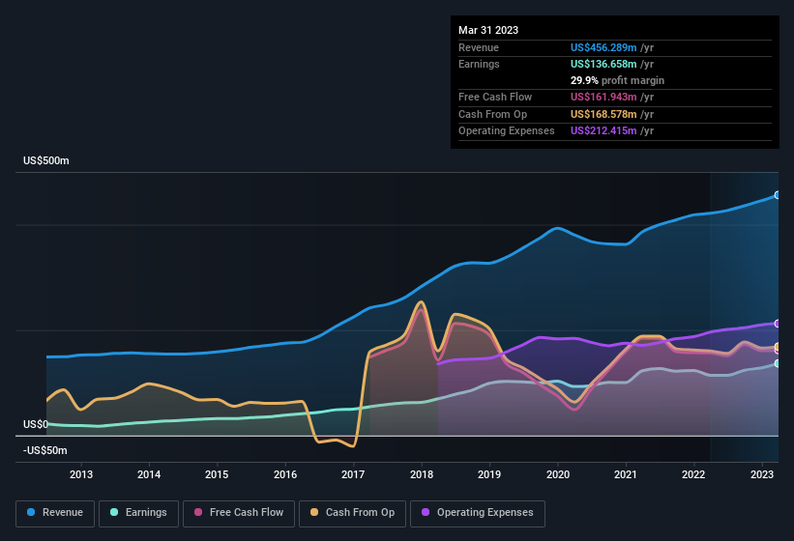Select the 2020 label on the x-axis
The image size is (794, 541).
coord(558,474)
